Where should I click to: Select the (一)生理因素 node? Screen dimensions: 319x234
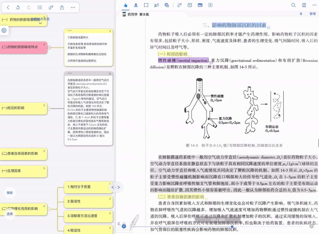23,171
